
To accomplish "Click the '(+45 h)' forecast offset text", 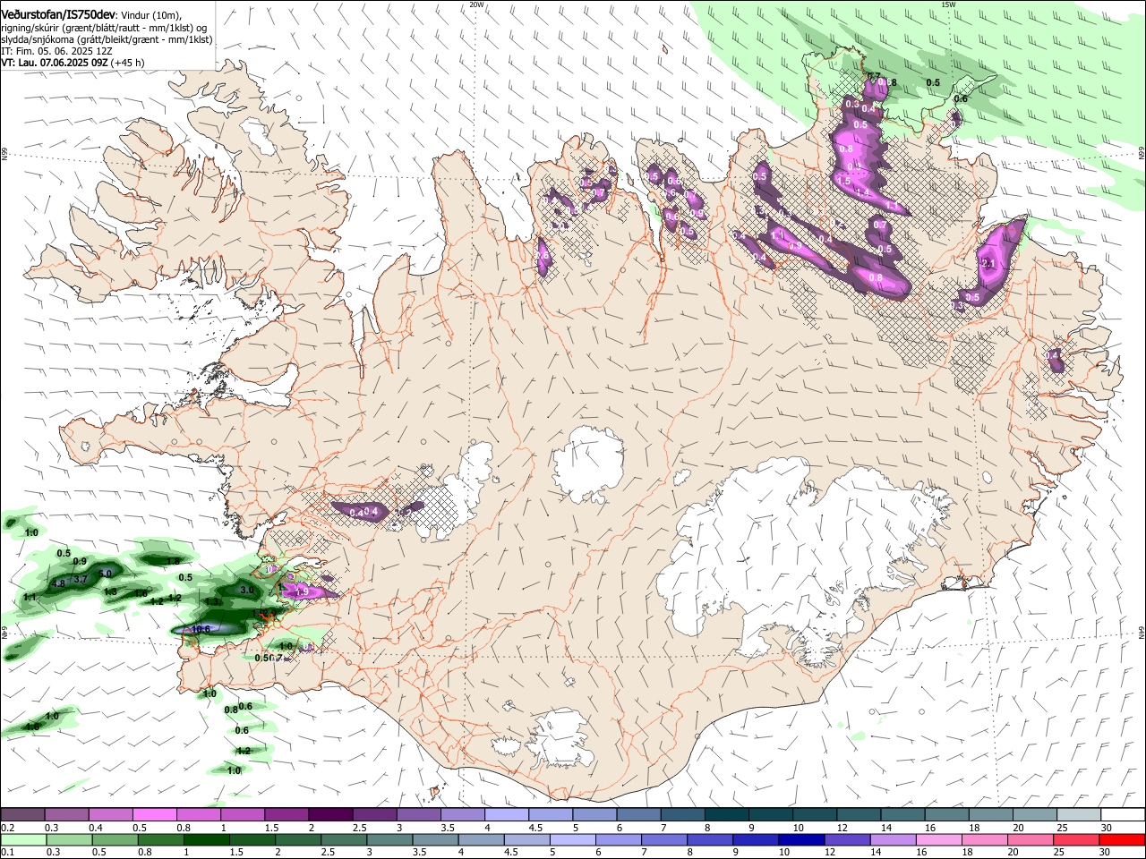I will (129, 63).
